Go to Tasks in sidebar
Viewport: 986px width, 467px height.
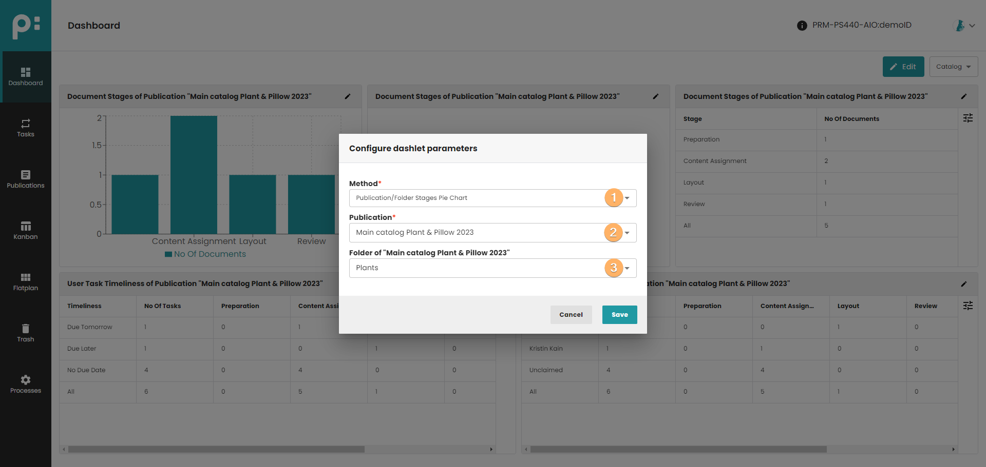[x=25, y=124]
